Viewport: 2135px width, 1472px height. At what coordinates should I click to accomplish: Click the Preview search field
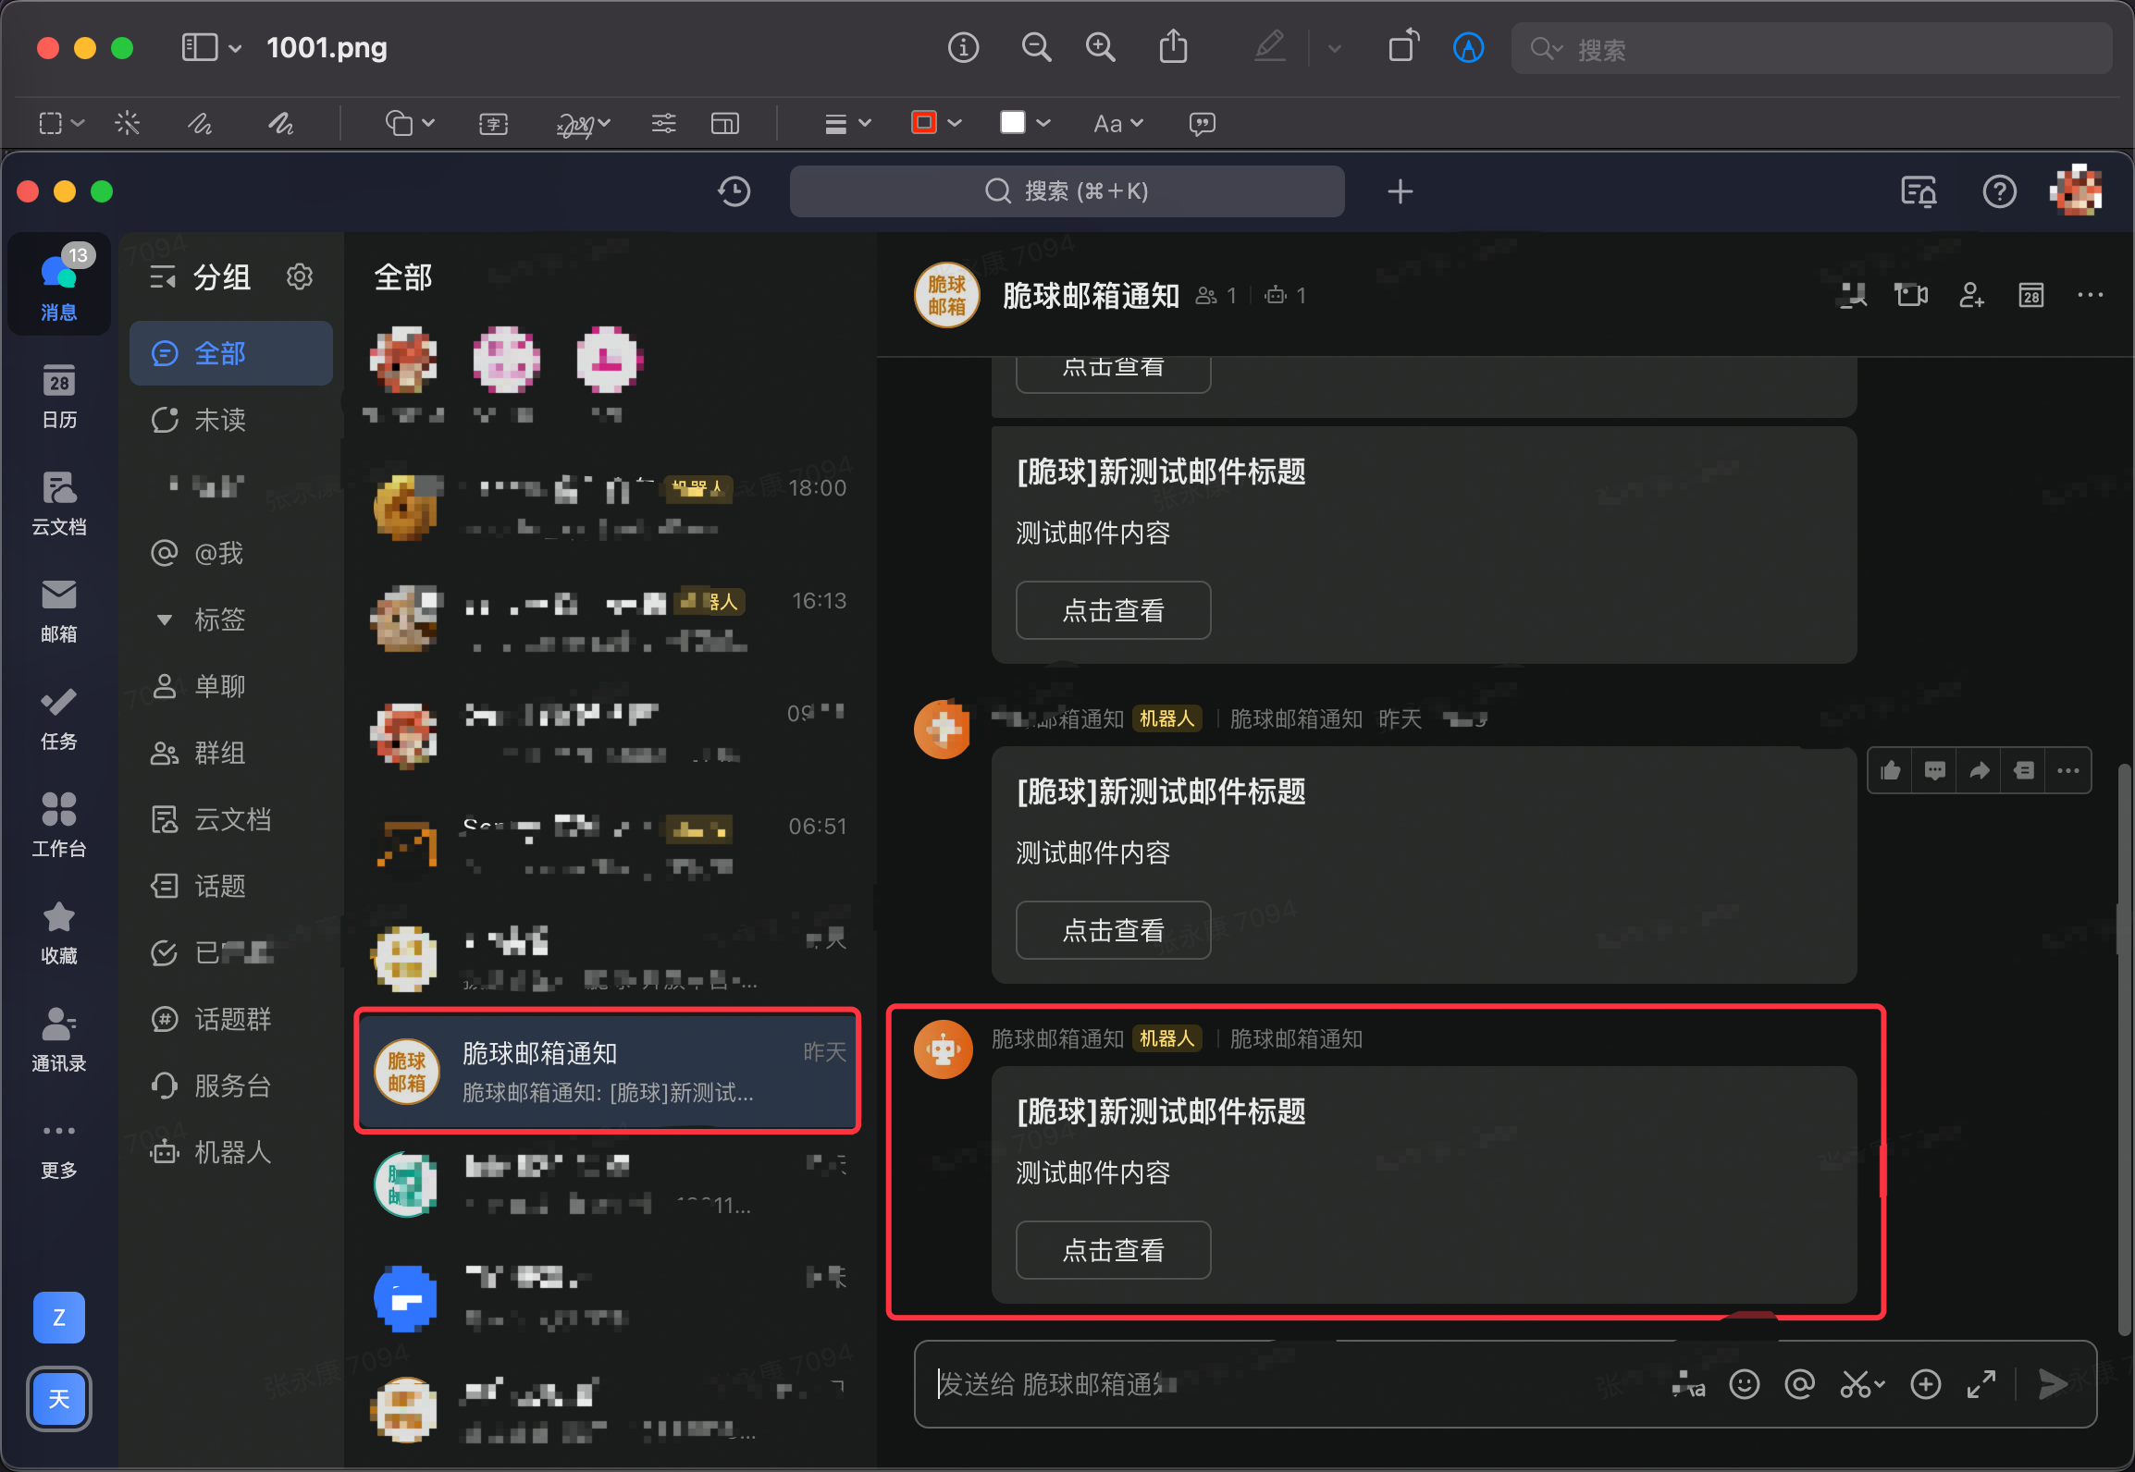[x=1811, y=48]
